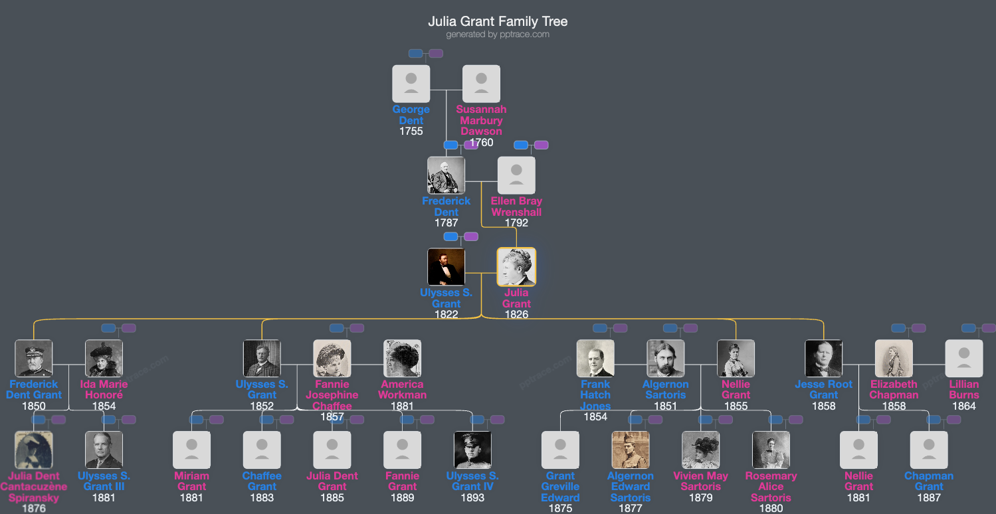Click the blue pill icon above Ulysses S. Grant 1852
This screenshot has height=514, width=996.
337,327
